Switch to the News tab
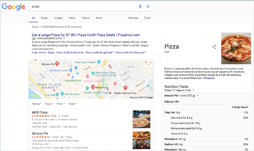 72,18
